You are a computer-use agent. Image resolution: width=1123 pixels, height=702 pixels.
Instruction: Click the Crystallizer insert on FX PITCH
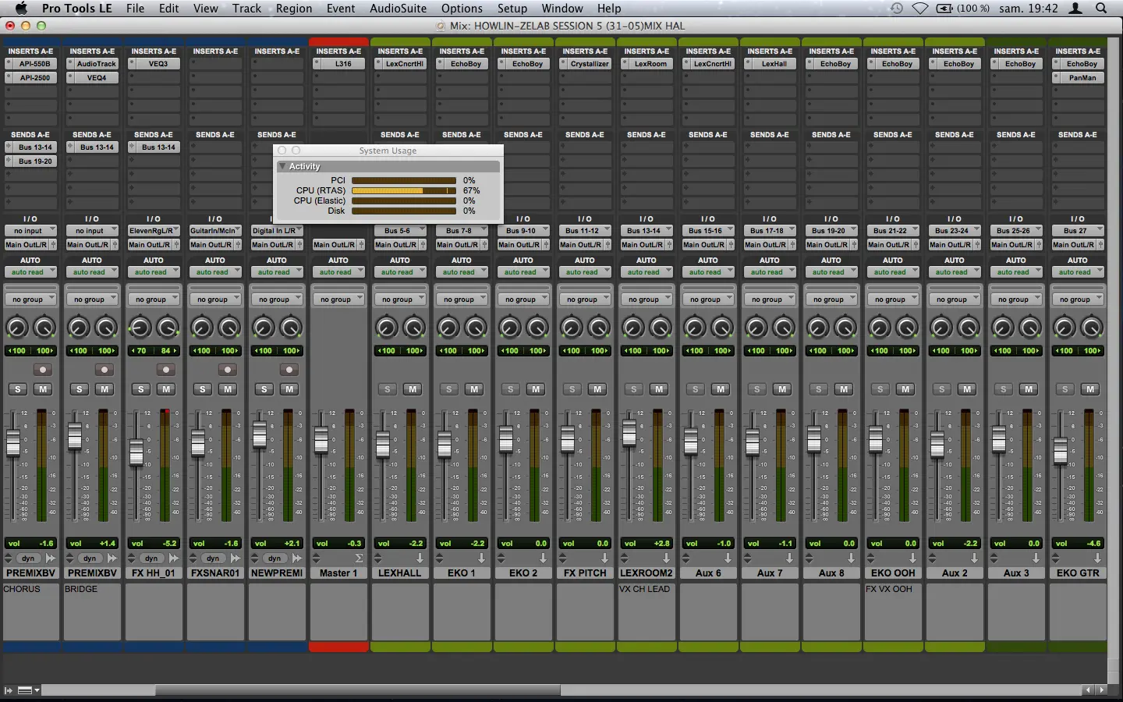click(589, 64)
